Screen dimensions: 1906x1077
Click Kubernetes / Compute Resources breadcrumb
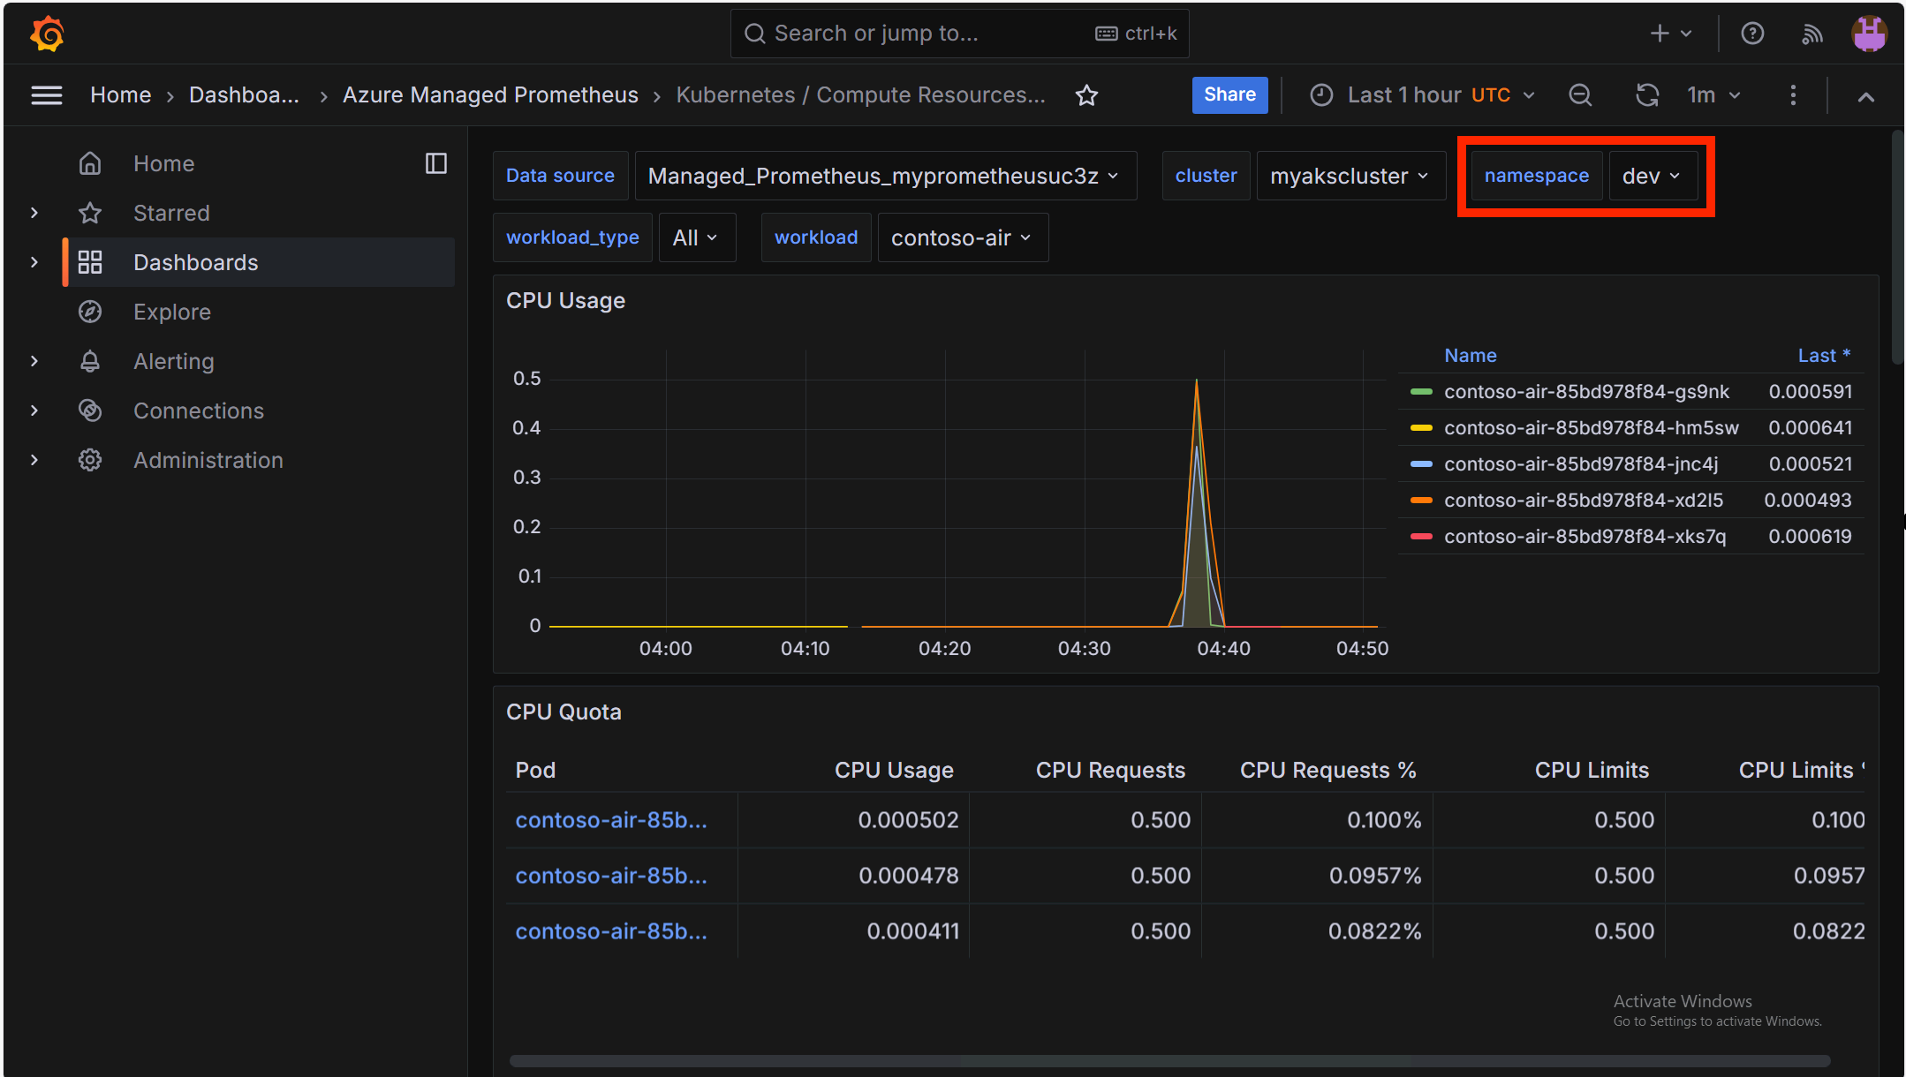pyautogui.click(x=861, y=95)
